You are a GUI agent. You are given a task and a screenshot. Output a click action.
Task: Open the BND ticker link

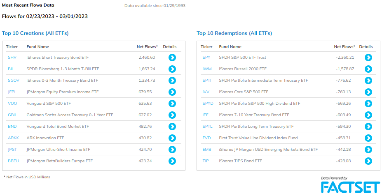(12, 127)
